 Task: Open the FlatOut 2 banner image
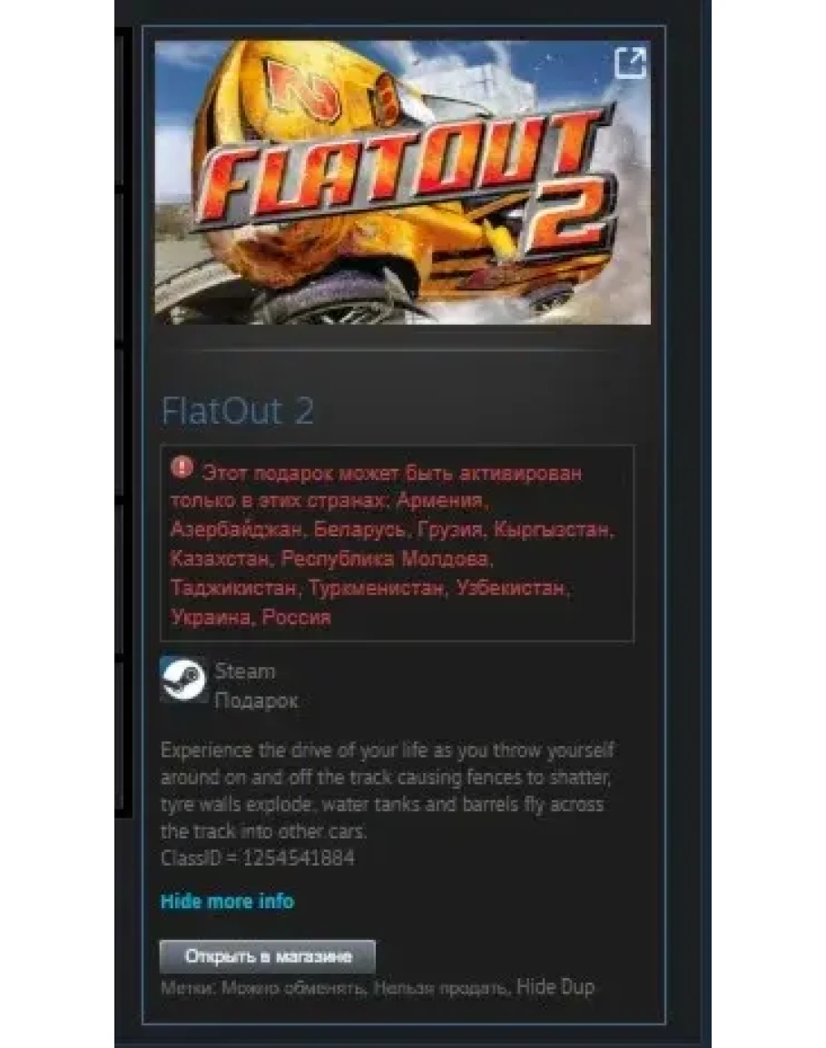click(403, 182)
